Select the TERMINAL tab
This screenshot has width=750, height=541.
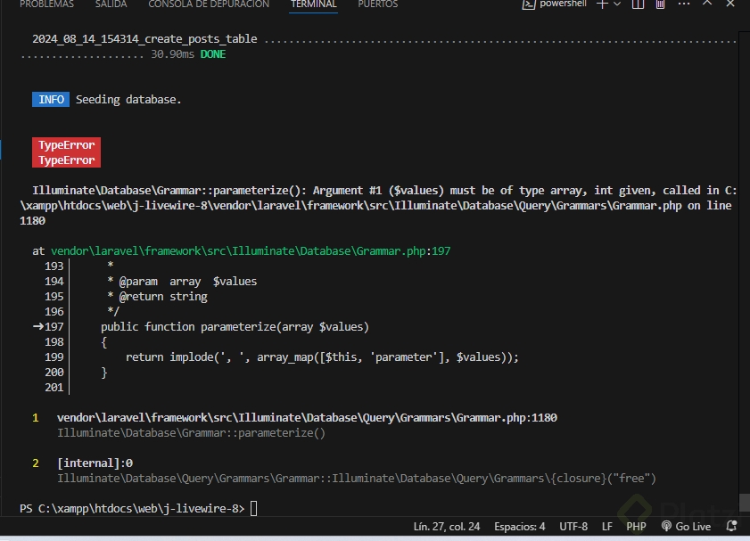click(314, 4)
